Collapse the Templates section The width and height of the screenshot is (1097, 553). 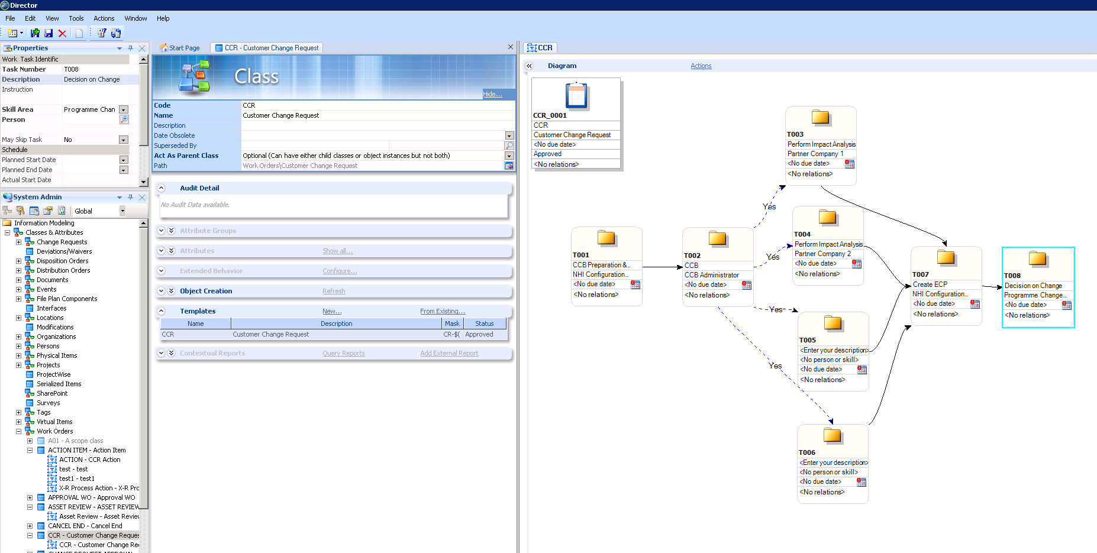[161, 311]
